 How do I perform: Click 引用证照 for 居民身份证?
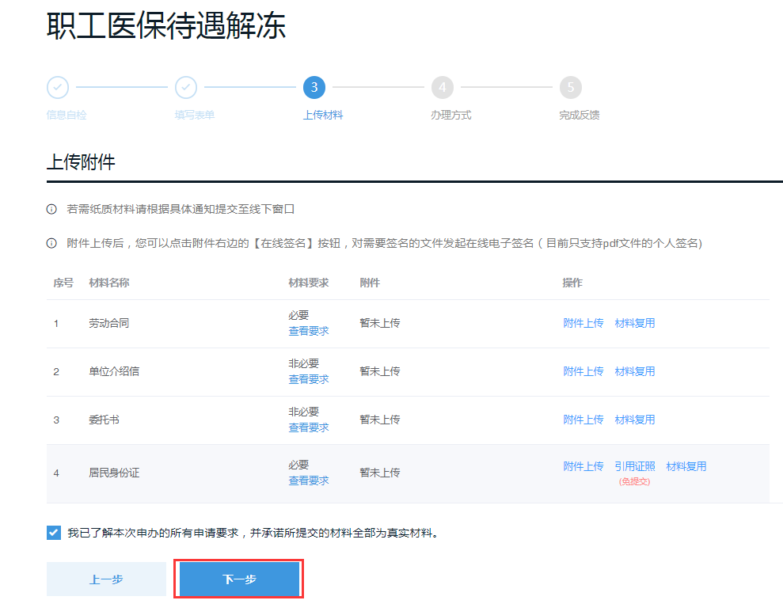635,466
